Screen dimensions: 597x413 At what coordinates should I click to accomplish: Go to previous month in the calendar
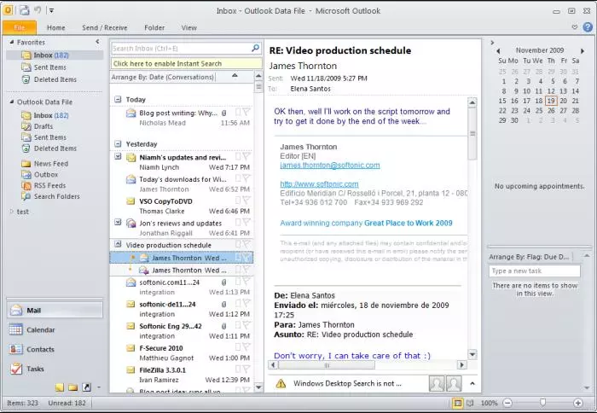point(498,50)
